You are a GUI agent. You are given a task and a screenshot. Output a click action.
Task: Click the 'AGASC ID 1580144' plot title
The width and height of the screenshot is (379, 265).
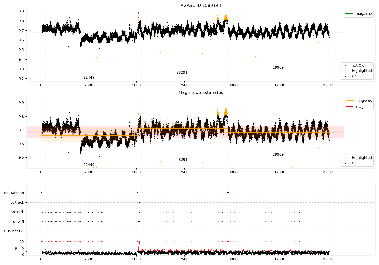pos(201,5)
